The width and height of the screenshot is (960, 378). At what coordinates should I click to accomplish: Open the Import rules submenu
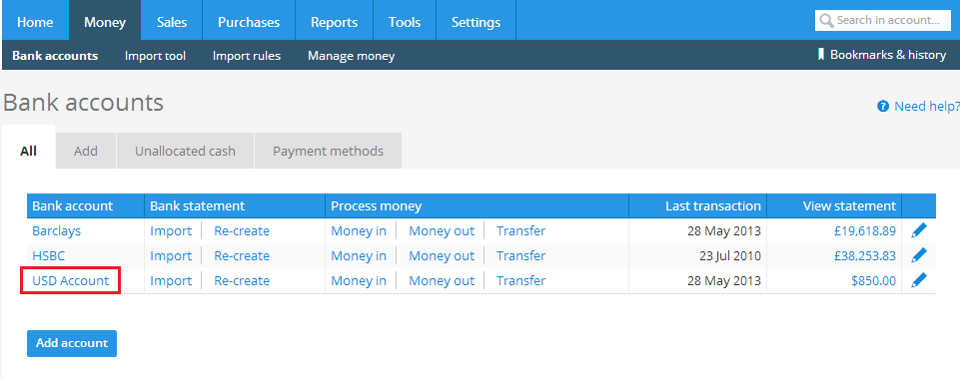[x=247, y=56]
